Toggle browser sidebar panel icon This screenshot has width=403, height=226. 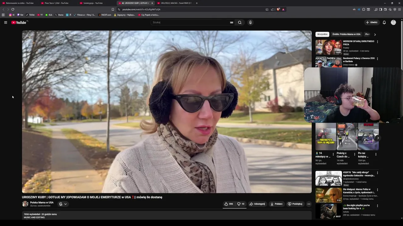pyautogui.click(x=381, y=9)
